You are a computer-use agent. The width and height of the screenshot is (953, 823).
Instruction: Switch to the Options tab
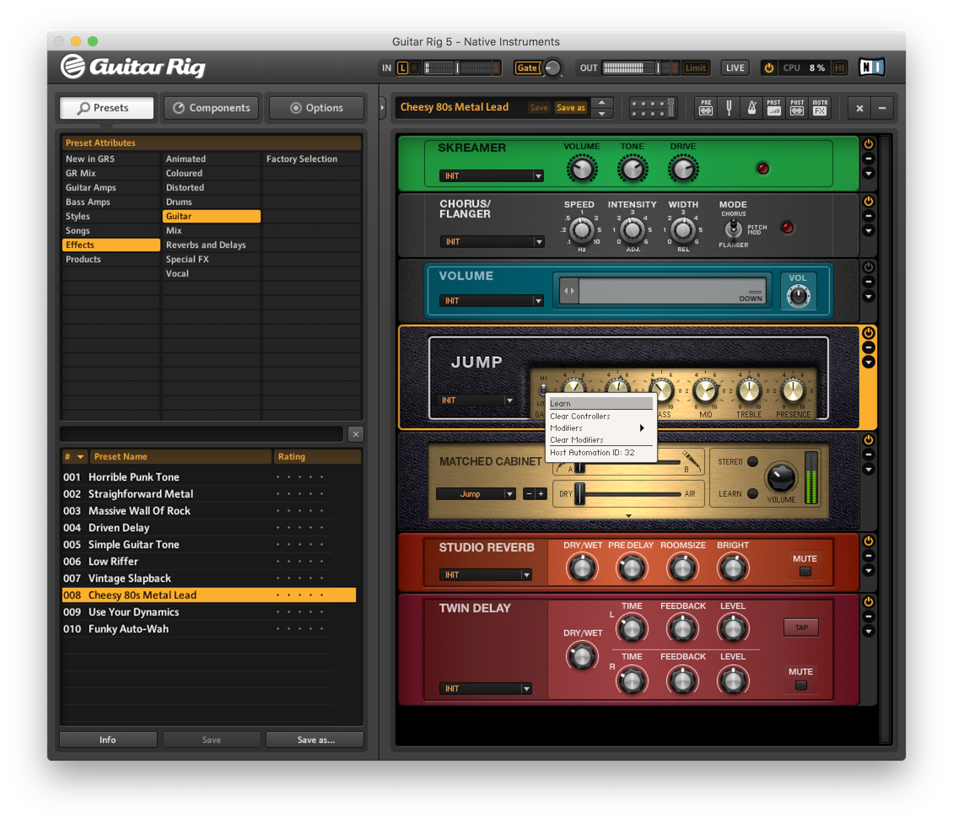(x=316, y=108)
